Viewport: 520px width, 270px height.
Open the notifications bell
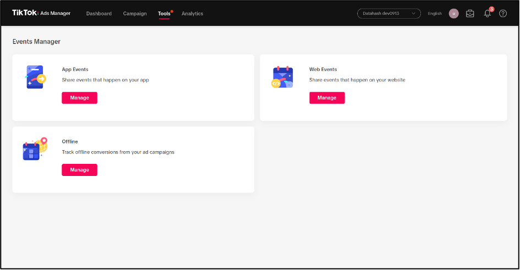click(x=487, y=14)
